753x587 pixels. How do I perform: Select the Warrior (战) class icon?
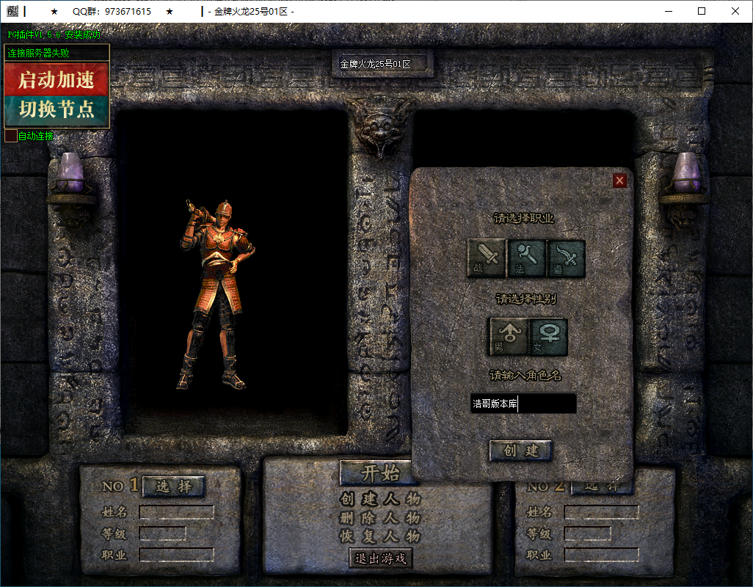coord(487,258)
